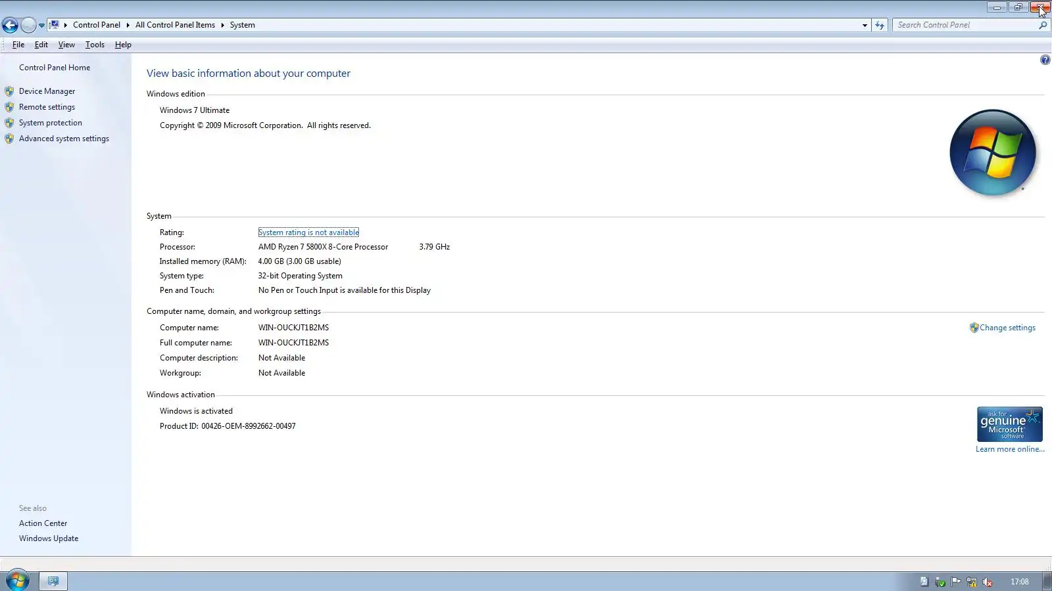Image resolution: width=1052 pixels, height=591 pixels.
Task: Navigate to Control Panel breadcrumb
Action: click(x=97, y=25)
